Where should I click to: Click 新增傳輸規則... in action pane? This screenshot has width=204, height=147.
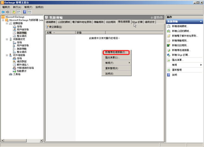[x=180, y=41]
